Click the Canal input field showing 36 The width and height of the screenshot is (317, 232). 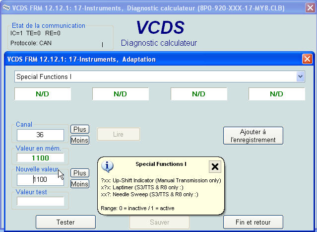pos(40,135)
